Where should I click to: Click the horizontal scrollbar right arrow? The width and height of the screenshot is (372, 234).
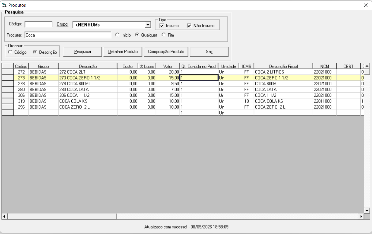361,216
